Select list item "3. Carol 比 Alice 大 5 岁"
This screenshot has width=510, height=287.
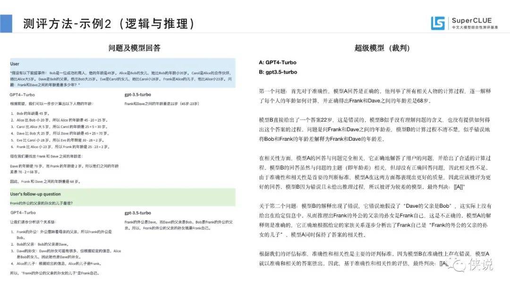(59, 127)
